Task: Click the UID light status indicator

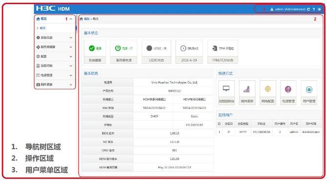Action: 149,48
